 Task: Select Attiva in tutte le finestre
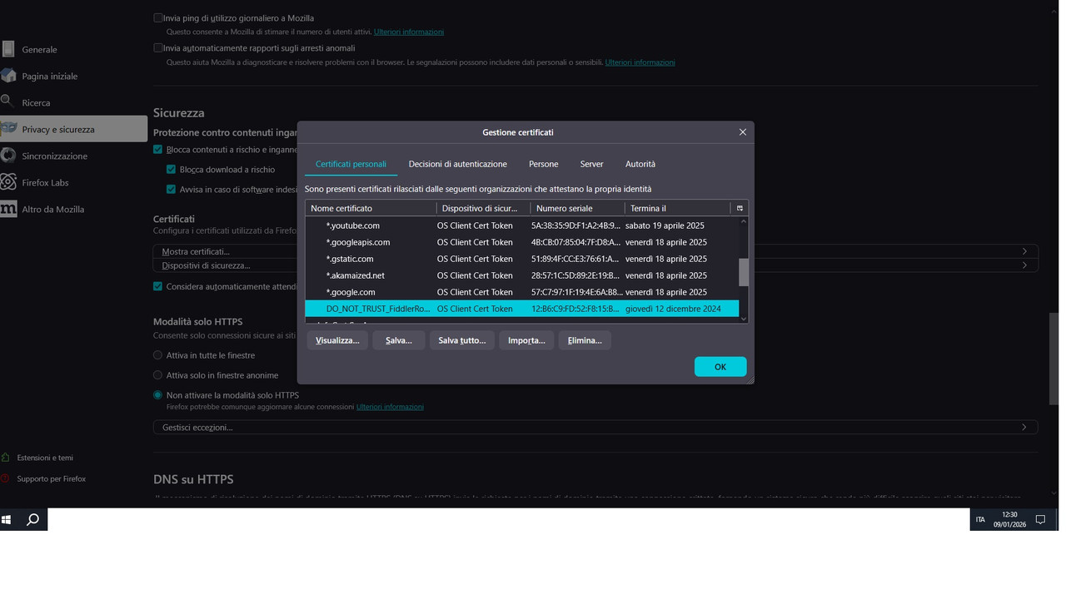click(158, 355)
